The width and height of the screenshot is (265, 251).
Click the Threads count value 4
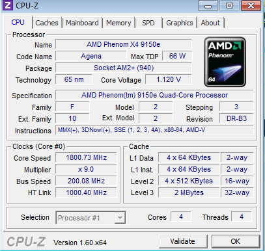click(242, 217)
